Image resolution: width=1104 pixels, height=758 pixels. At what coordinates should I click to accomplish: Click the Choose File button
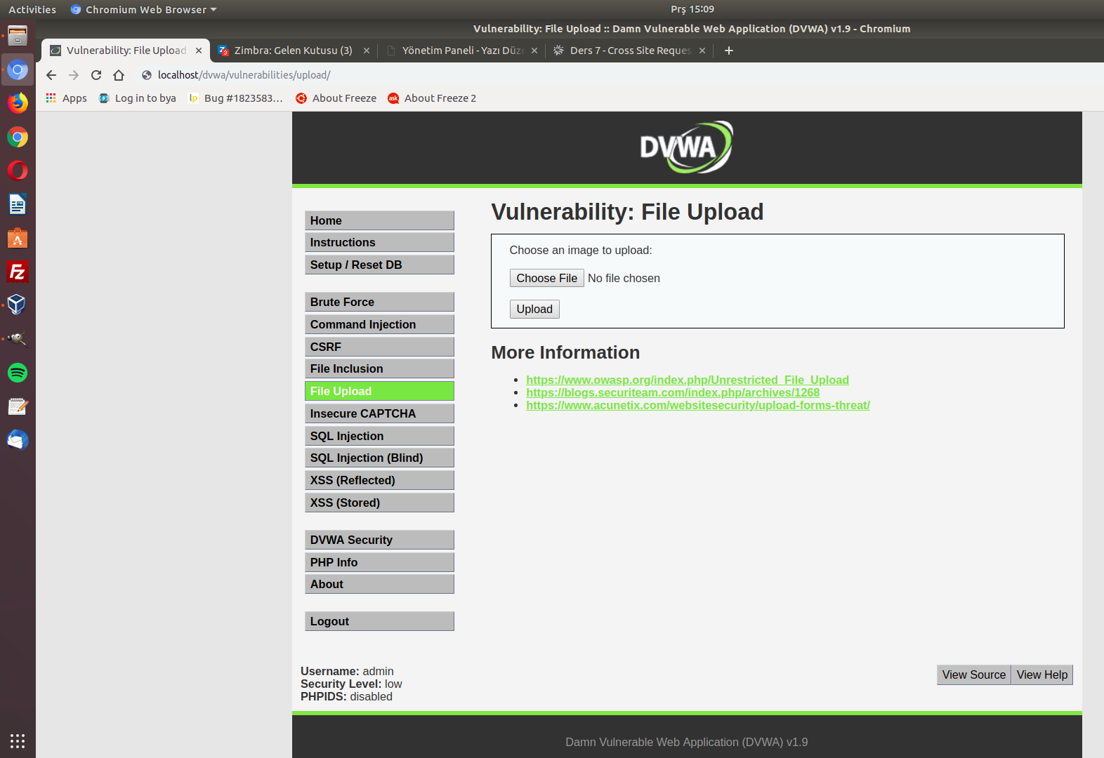click(546, 278)
